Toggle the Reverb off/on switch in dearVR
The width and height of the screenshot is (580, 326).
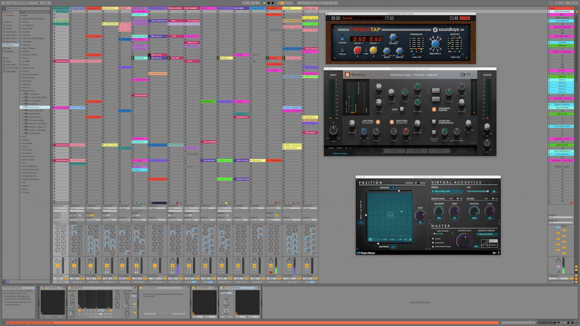pyautogui.click(x=492, y=199)
